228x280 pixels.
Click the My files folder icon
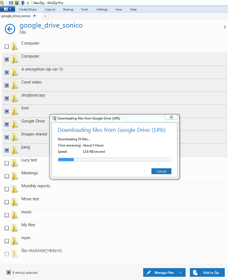14,228
